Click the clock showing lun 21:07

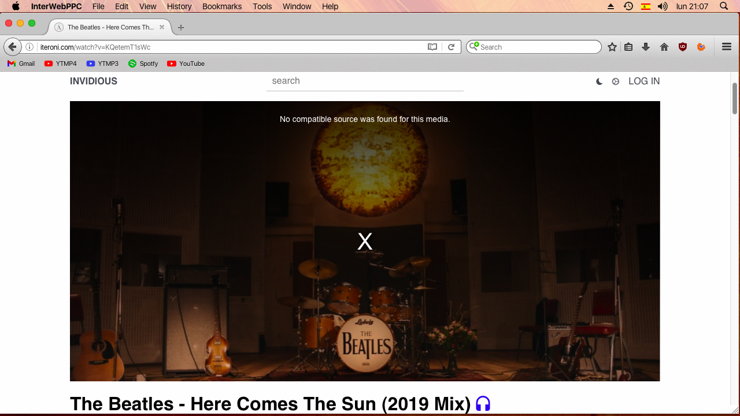692,6
